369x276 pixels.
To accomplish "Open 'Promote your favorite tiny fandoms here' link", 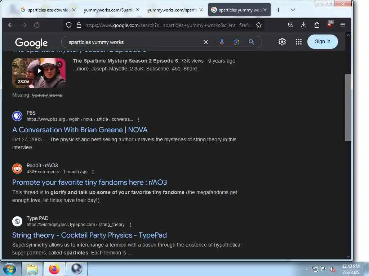I will [x=89, y=182].
